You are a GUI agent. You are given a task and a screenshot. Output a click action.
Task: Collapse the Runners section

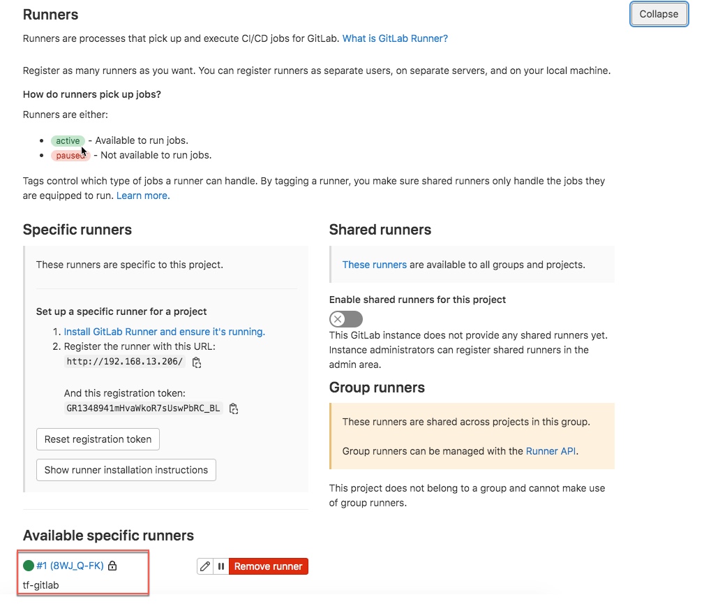coord(659,15)
